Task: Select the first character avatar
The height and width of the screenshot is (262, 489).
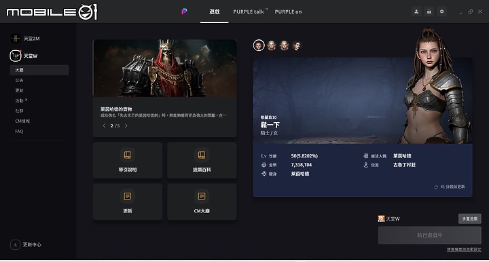Action: (259, 45)
